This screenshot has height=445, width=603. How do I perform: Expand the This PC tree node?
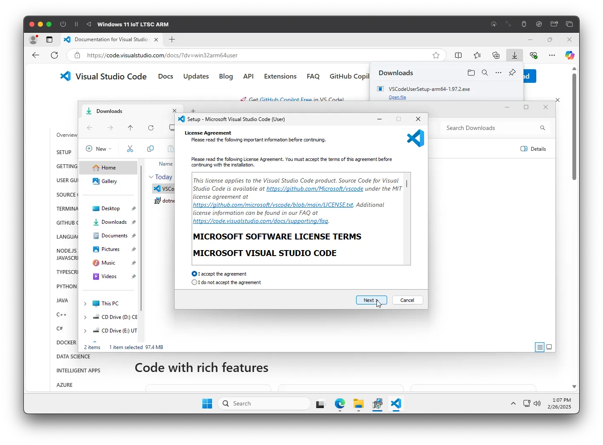[x=85, y=304]
